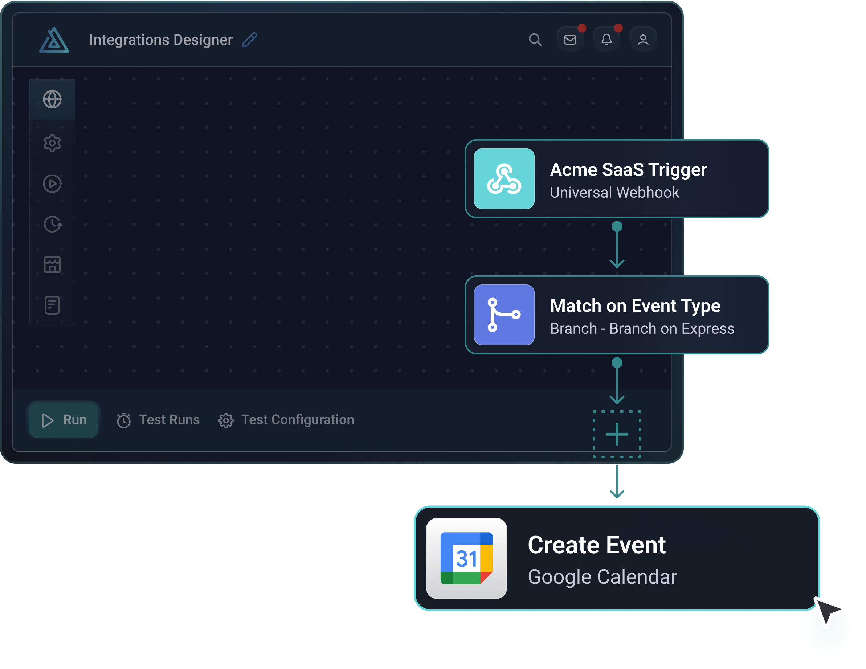
Task: Select the Acme SaaS Trigger step
Action: coord(617,179)
